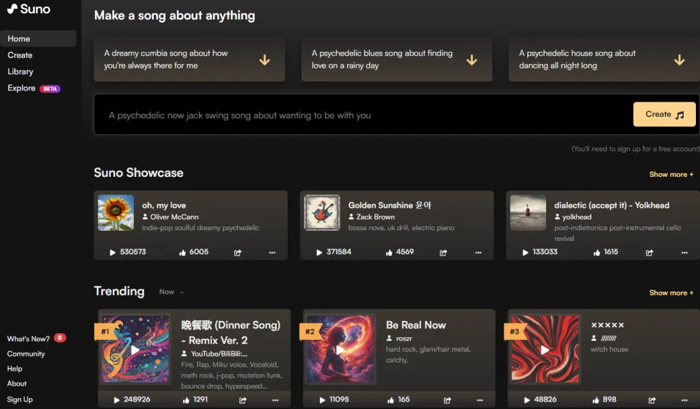Viewport: 700px width, 409px height.
Task: Share the 'Golden Sunshine' song
Action: tap(443, 253)
